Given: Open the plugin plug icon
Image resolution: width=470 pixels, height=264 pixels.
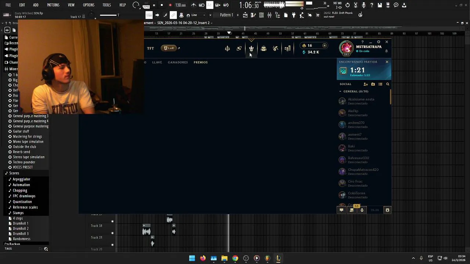Looking at the screenshot, I should [x=294, y=15].
